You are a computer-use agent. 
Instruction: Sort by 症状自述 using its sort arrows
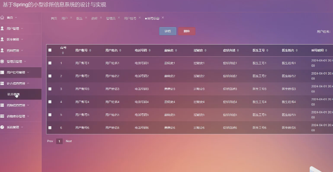click(238, 50)
